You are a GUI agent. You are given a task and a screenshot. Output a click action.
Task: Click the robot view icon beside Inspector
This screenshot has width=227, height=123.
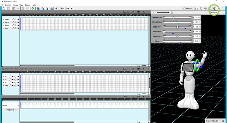(x=197, y=8)
